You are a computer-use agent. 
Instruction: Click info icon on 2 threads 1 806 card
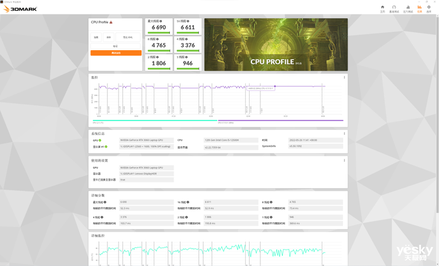[x=157, y=57]
